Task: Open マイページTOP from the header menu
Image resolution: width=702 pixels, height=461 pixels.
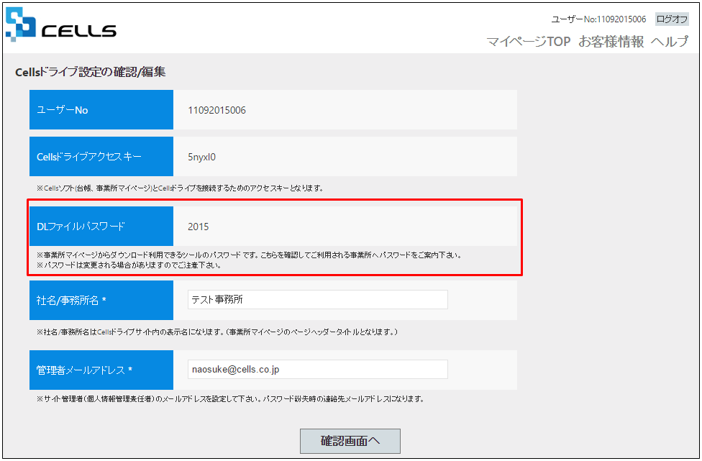Action: click(x=528, y=42)
